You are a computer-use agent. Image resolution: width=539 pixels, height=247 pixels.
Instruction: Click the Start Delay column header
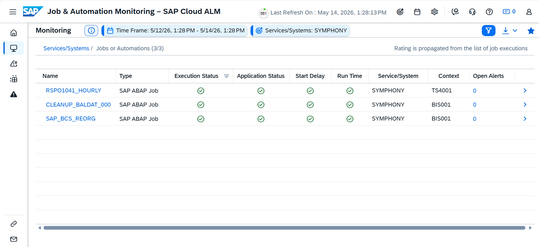click(x=310, y=76)
